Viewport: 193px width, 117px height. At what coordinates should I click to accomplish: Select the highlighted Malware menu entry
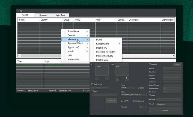coord(75,39)
